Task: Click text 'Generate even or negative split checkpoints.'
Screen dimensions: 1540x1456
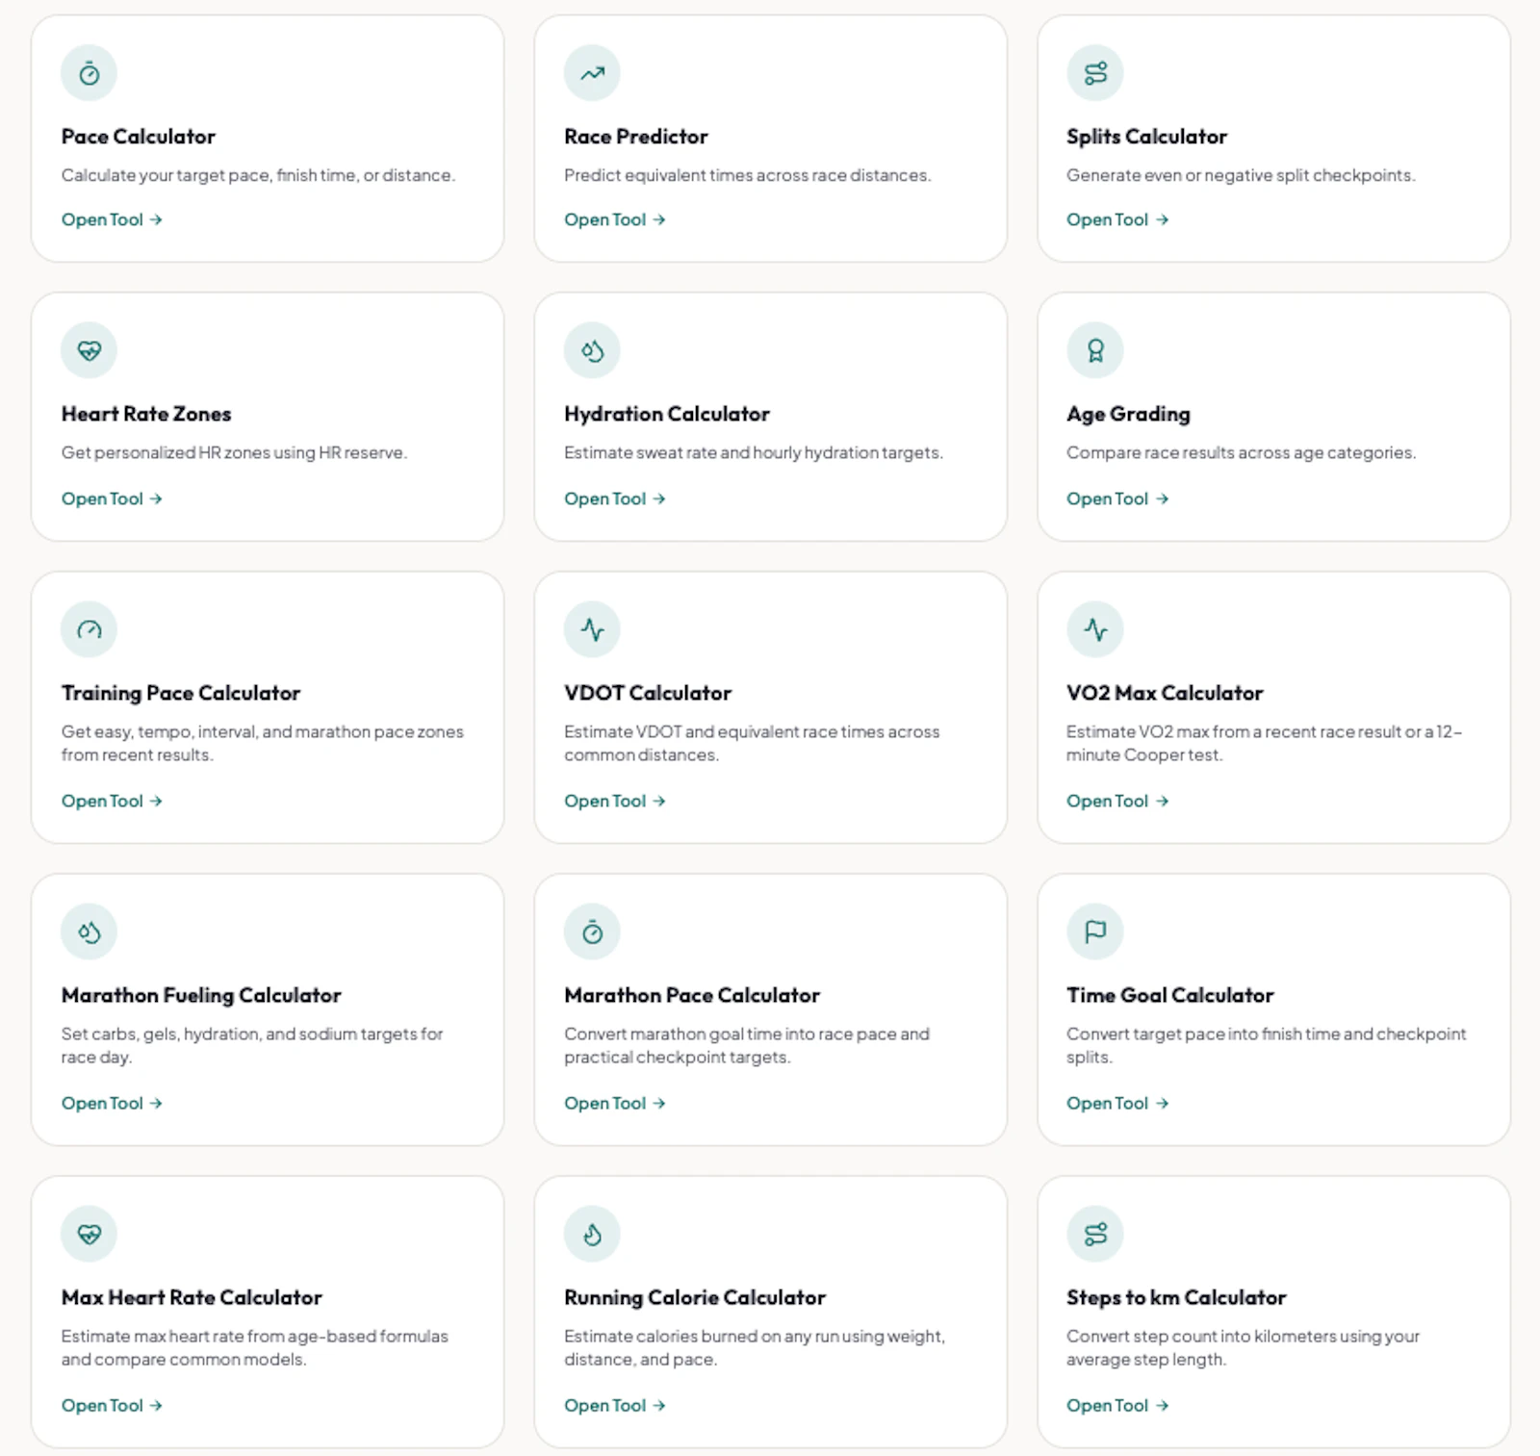Action: pyautogui.click(x=1241, y=175)
